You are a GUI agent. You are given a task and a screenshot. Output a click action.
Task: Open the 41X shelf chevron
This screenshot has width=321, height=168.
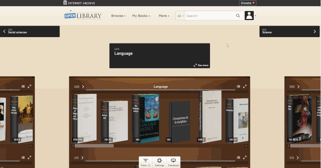pyautogui.click(x=82, y=158)
